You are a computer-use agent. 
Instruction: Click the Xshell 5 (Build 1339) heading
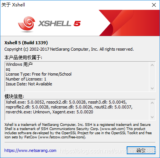[x=26, y=43]
